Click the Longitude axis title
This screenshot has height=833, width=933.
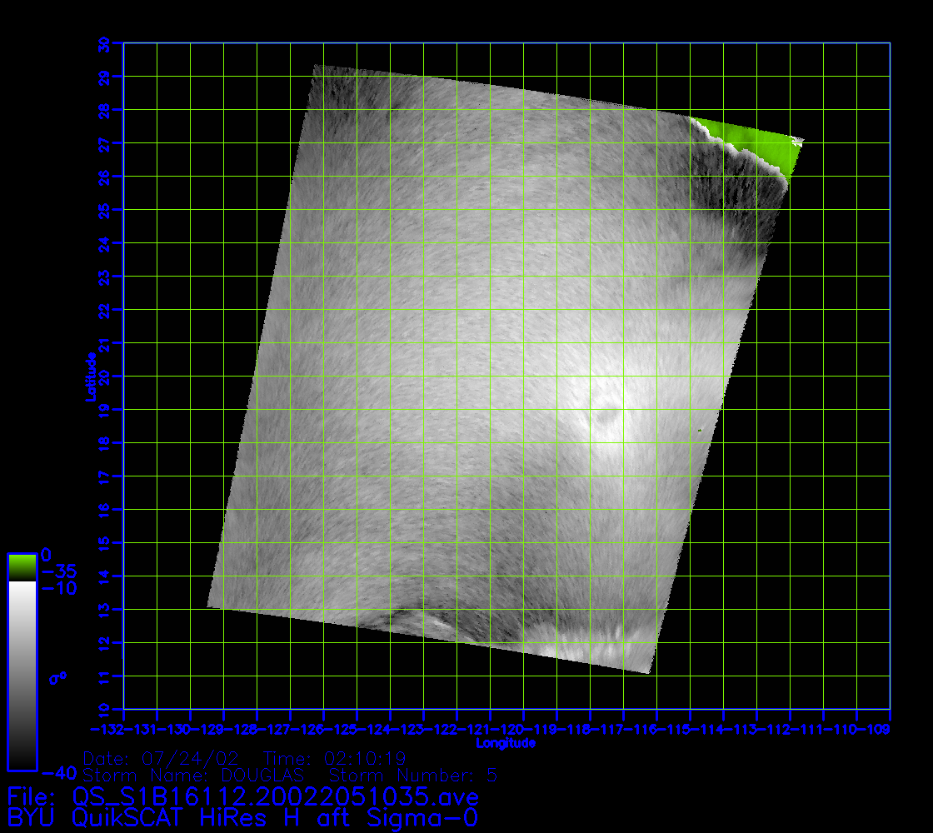(x=505, y=742)
